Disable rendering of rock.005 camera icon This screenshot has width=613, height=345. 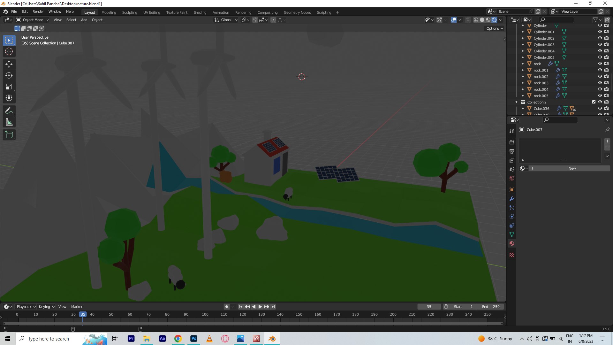click(x=607, y=96)
